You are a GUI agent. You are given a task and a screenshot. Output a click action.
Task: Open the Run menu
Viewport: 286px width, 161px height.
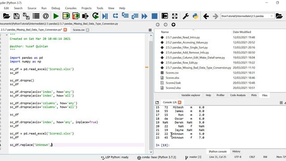(x=44, y=8)
